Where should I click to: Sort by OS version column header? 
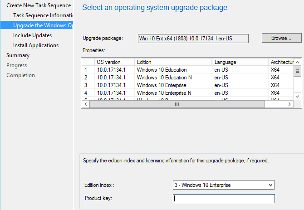coord(114,62)
